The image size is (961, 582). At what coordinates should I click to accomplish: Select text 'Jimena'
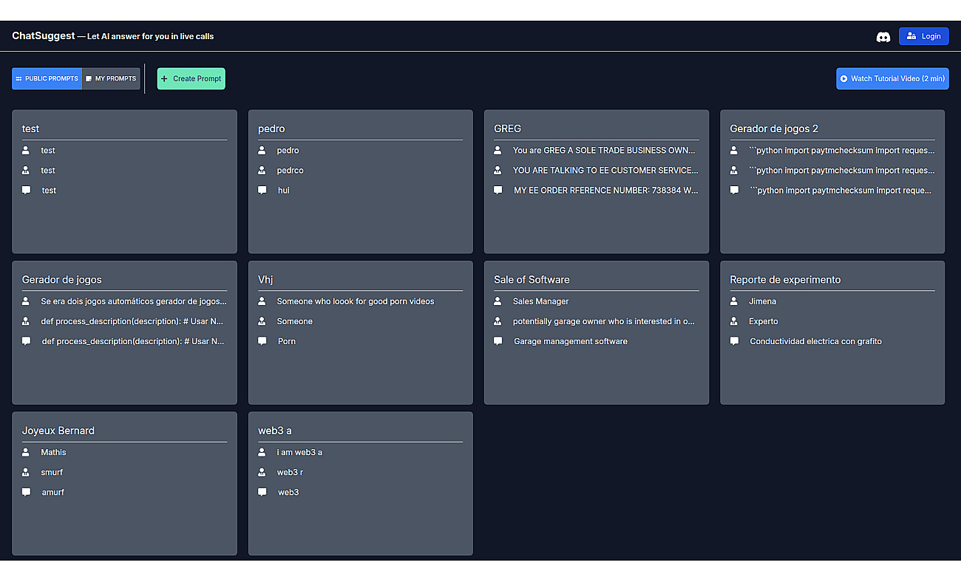click(762, 301)
